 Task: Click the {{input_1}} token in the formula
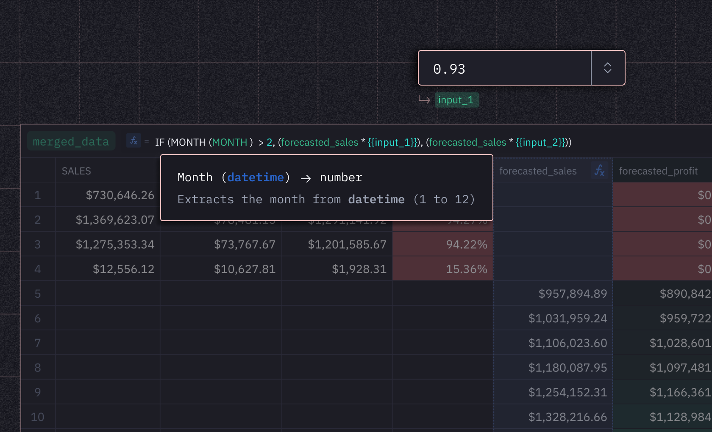[x=392, y=142]
